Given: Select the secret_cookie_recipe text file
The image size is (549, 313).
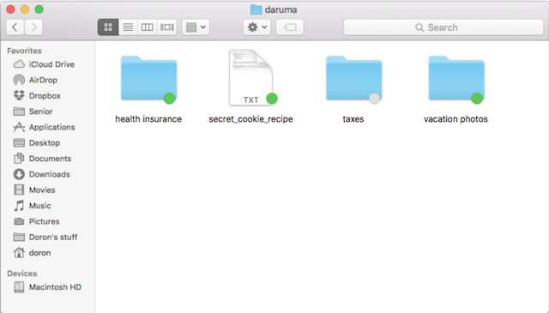Looking at the screenshot, I should [x=251, y=77].
